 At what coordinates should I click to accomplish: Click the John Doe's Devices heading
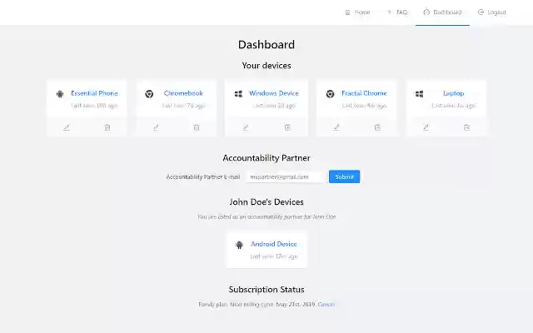tap(266, 201)
